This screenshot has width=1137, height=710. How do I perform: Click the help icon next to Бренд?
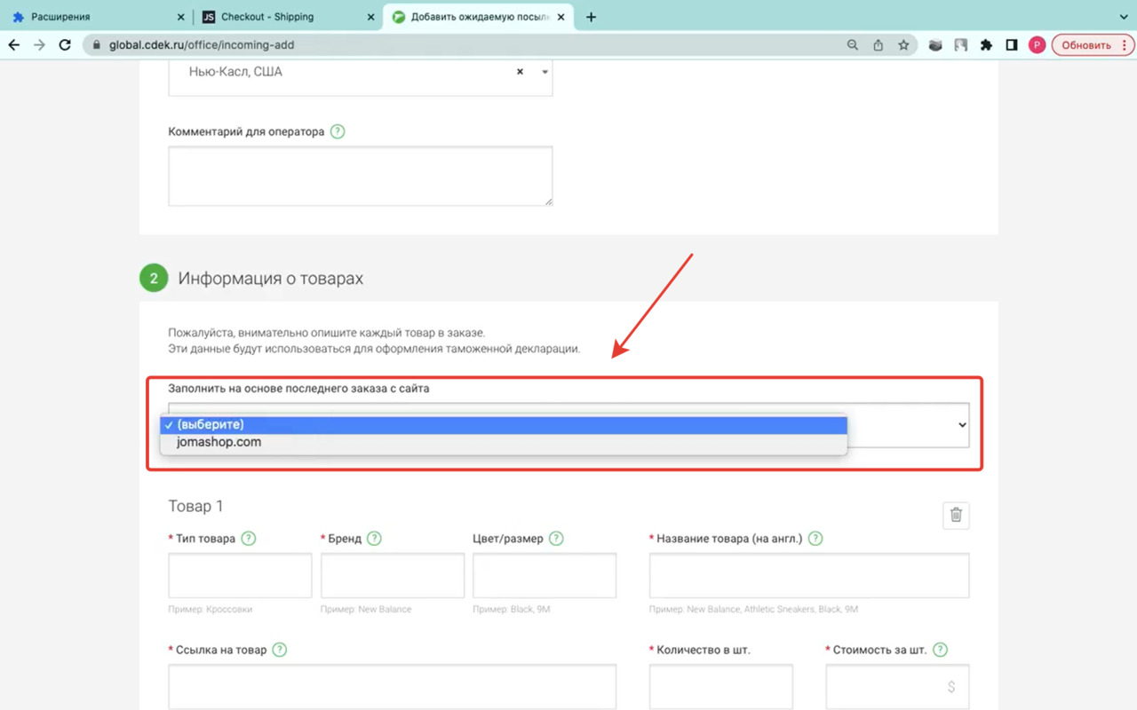[374, 539]
